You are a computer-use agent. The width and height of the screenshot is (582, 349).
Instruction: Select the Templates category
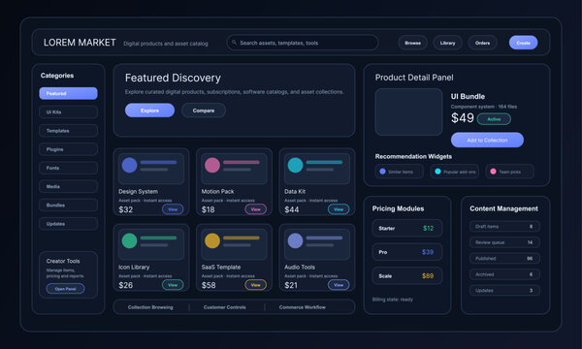tap(68, 131)
